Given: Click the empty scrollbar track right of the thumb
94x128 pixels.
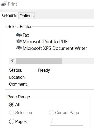Looking at the screenshot, I should [78, 61].
